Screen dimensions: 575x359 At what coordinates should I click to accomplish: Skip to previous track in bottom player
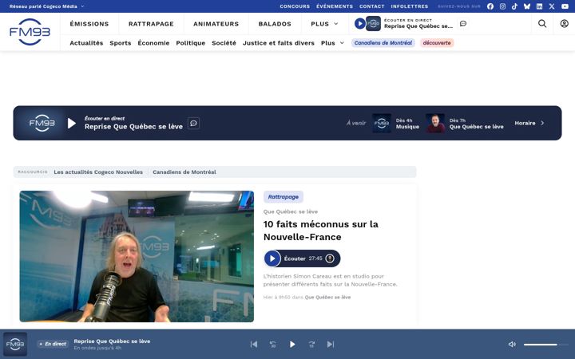[254, 345]
